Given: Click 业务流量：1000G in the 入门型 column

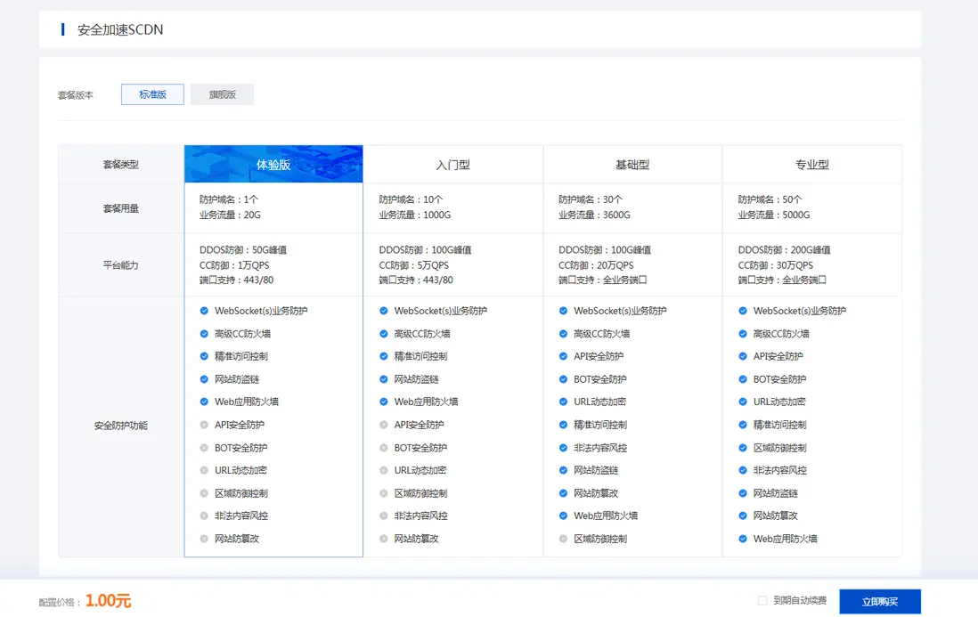Looking at the screenshot, I should [415, 215].
